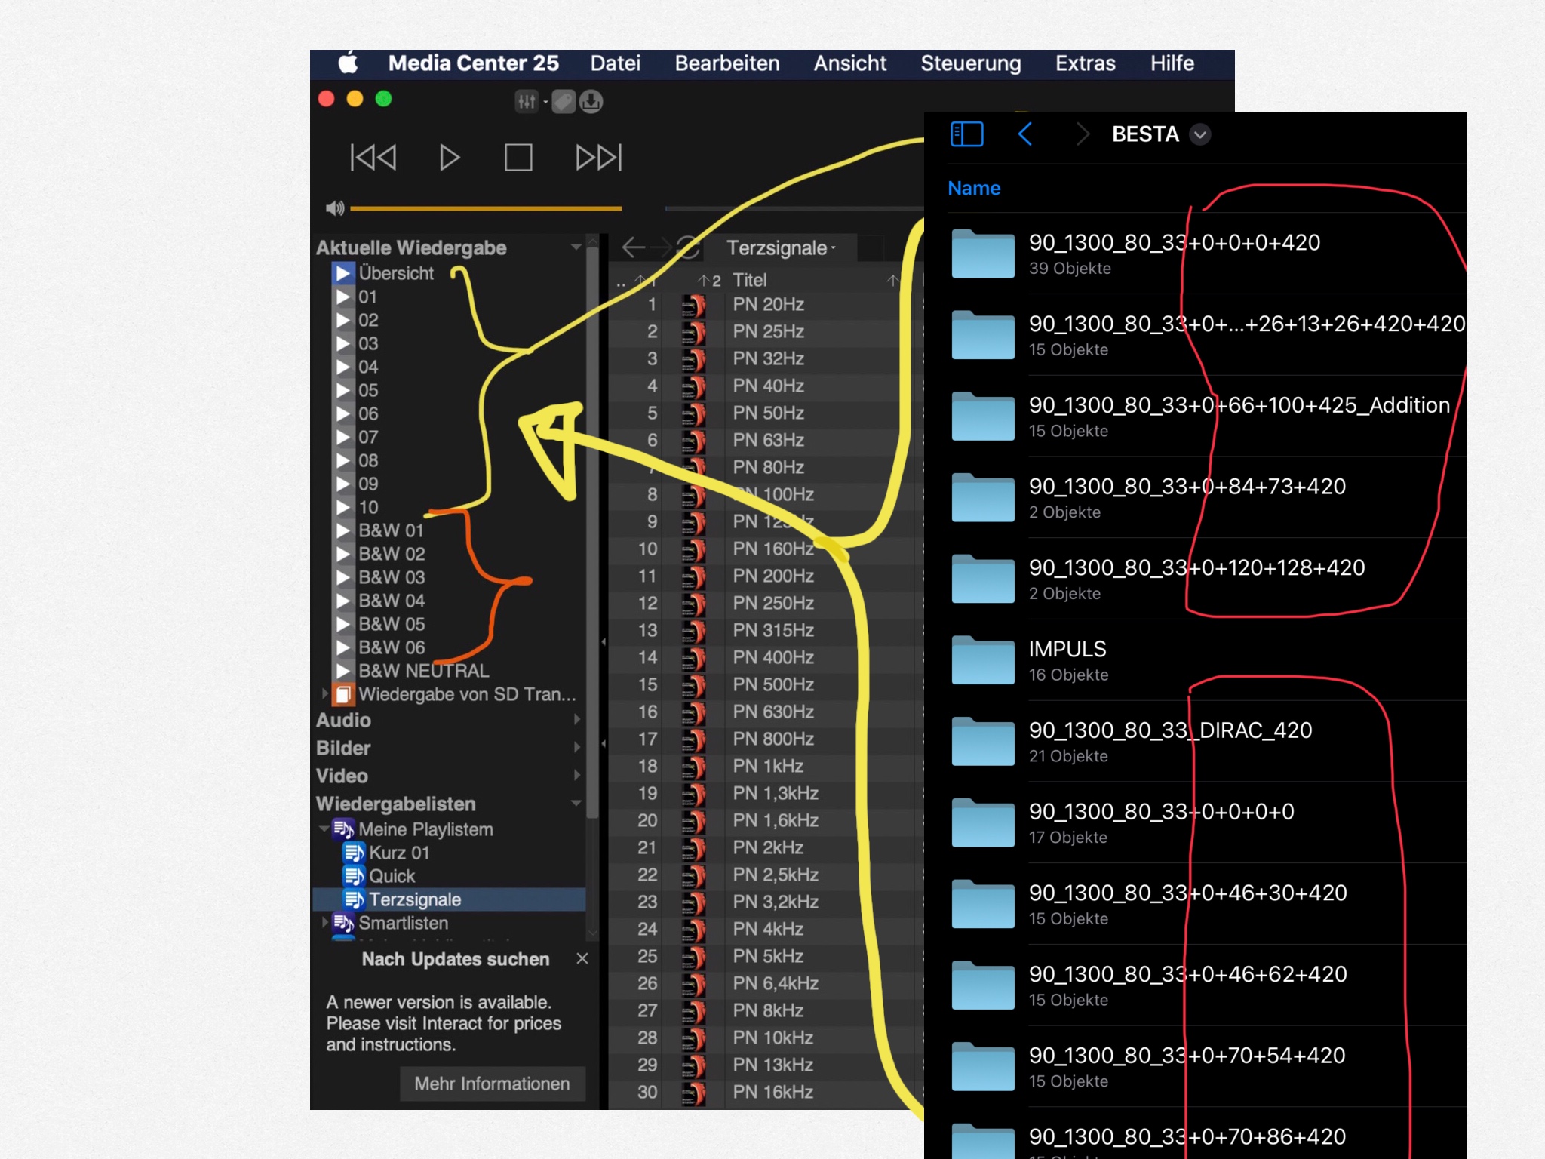This screenshot has width=1545, height=1159.
Task: Click the tag icon in toolbar
Action: pos(564,101)
